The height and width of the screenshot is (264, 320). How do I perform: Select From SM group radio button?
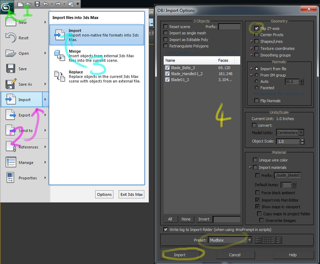[256, 75]
